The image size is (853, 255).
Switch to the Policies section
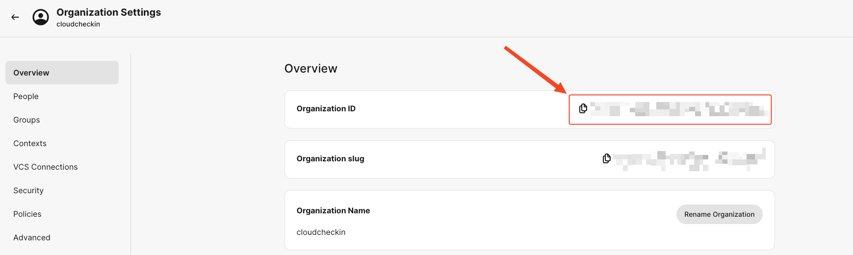click(27, 214)
